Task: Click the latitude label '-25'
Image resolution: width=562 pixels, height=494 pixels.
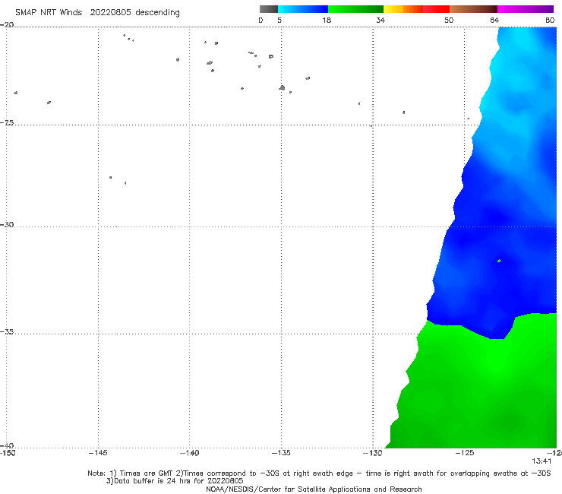Action: point(7,122)
